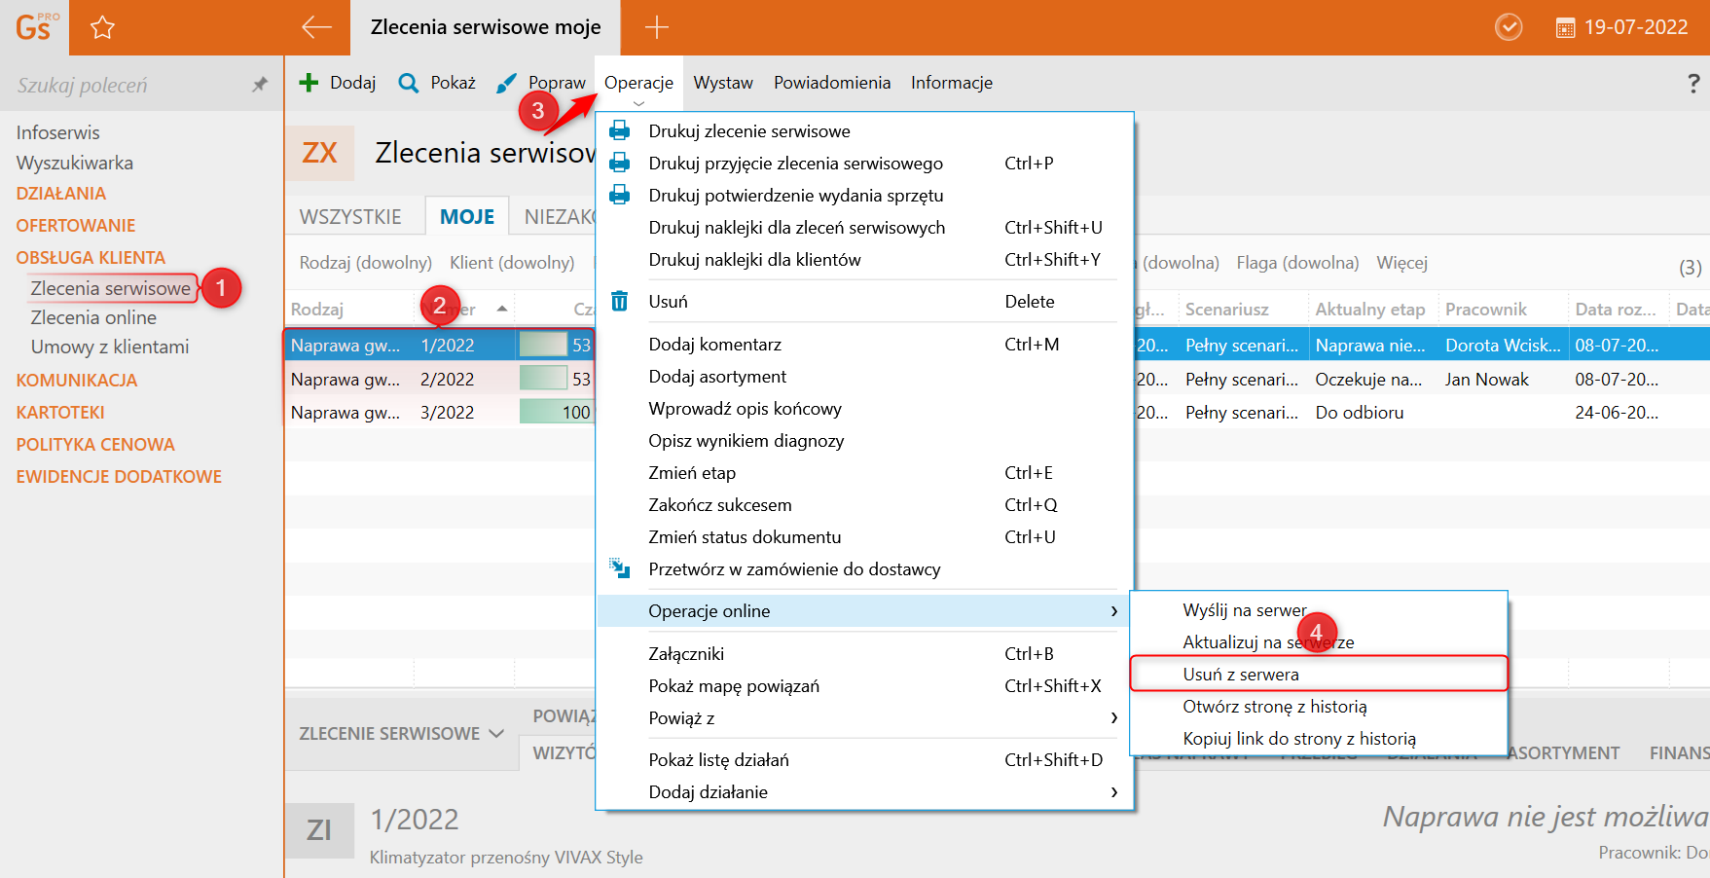Expand KARTOTEKI section
Viewport: 1710px width, 878px height.
(60, 413)
